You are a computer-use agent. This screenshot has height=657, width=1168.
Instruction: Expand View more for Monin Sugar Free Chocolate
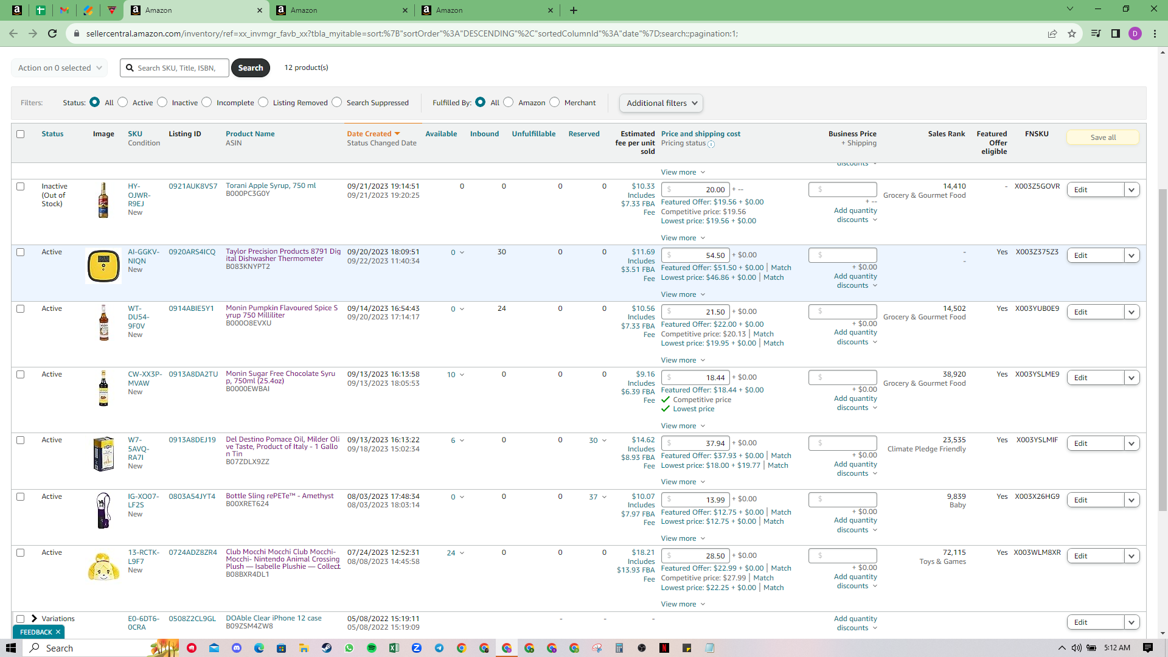click(683, 426)
